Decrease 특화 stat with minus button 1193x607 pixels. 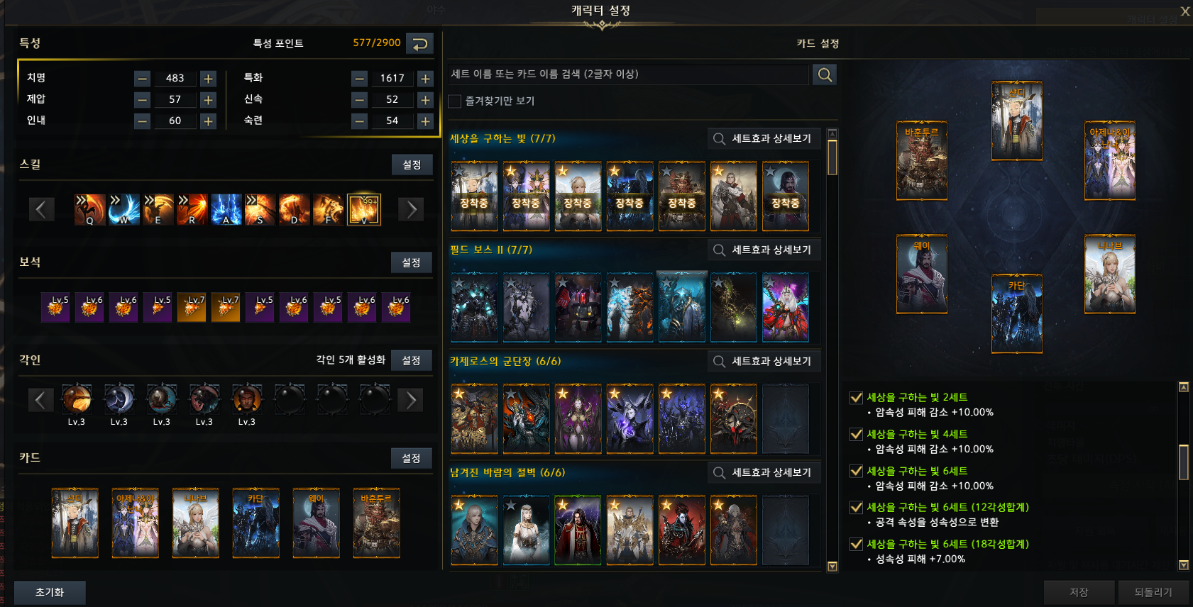[360, 79]
